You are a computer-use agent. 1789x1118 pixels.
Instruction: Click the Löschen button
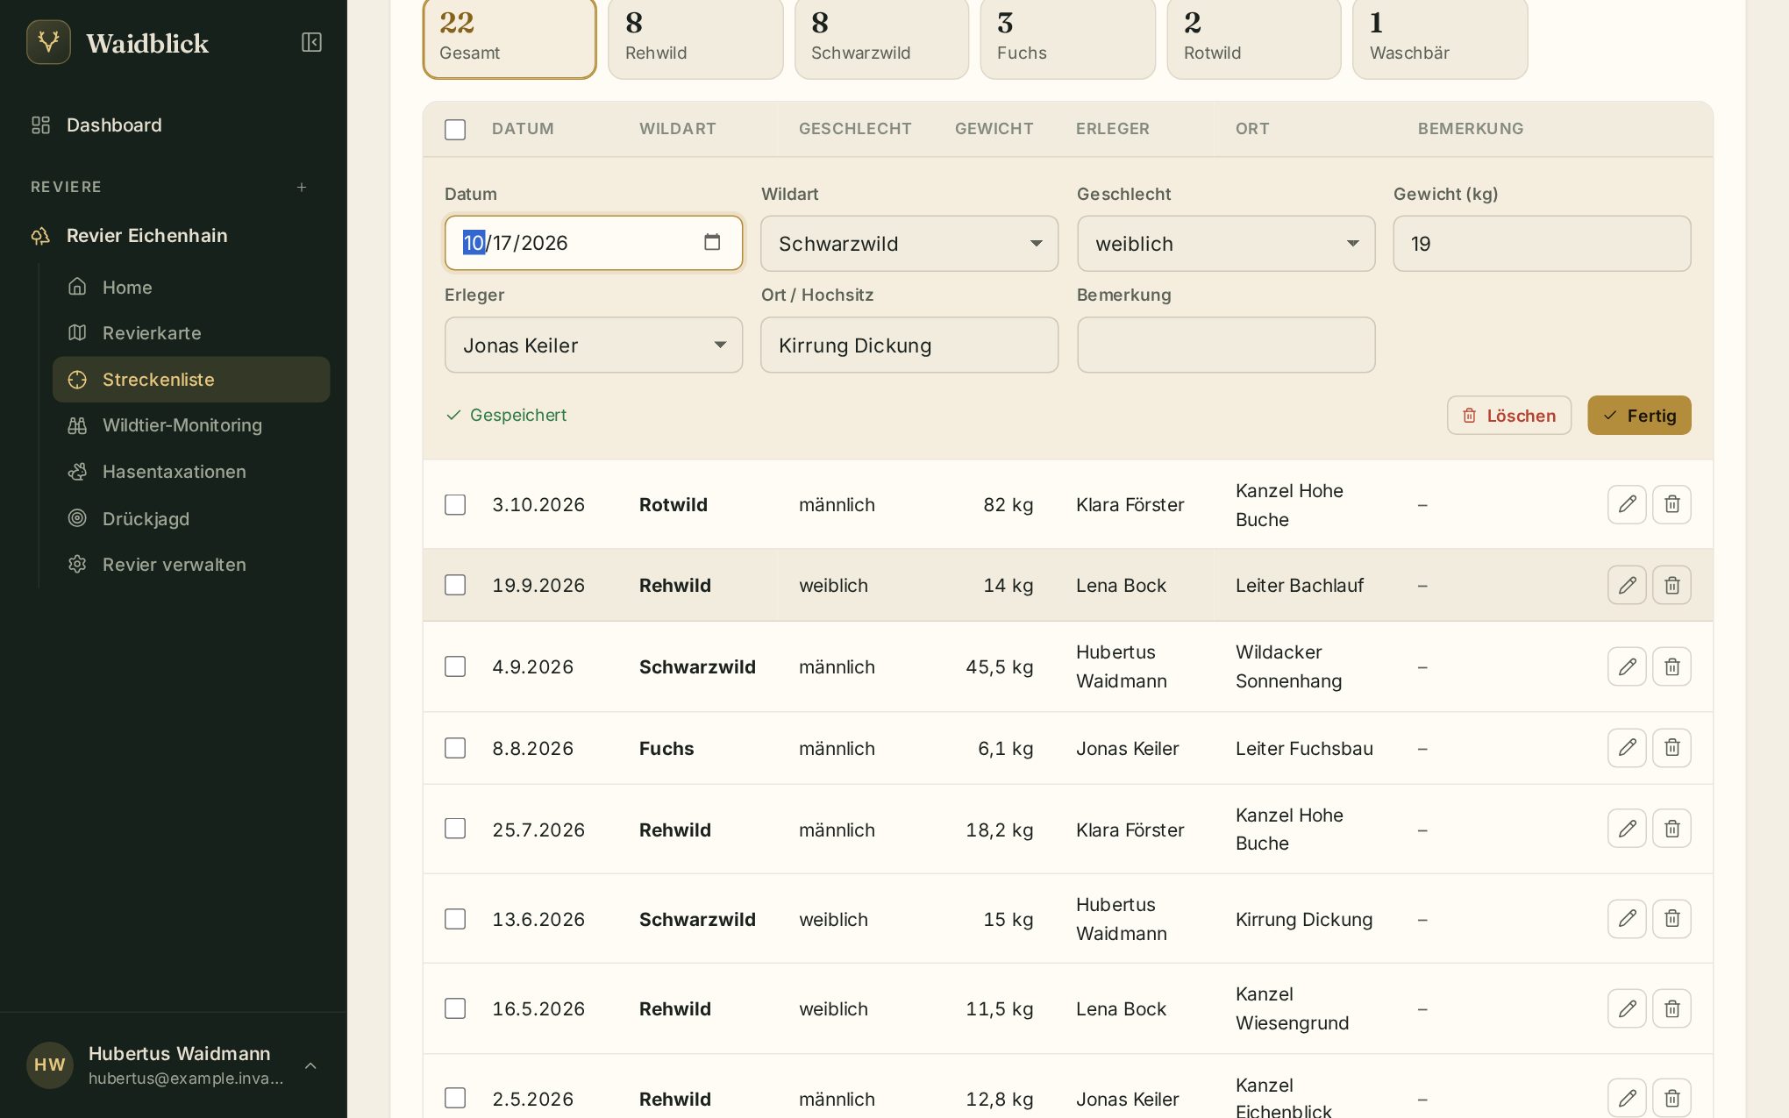pos(1508,415)
